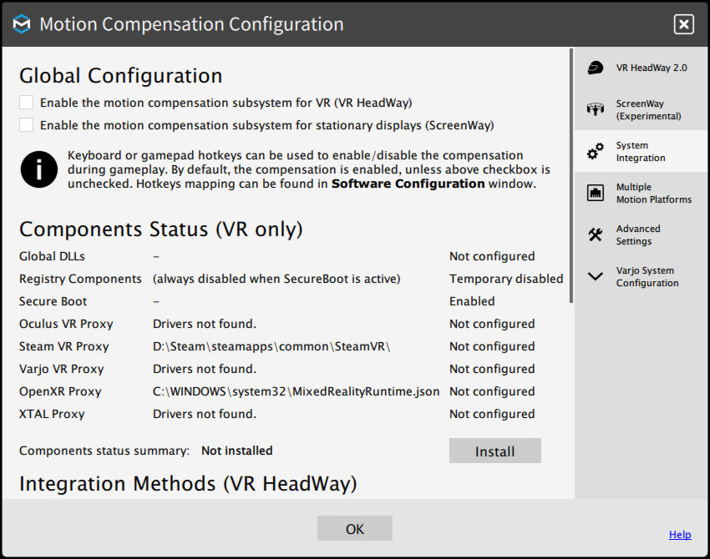Open Multiple Motion Platforms tab

[642, 193]
